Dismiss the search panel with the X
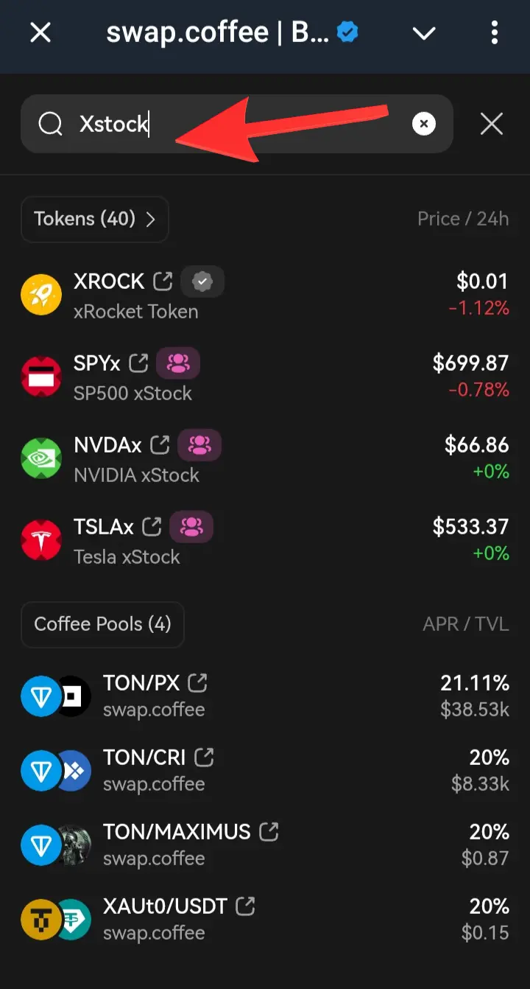 coord(491,124)
